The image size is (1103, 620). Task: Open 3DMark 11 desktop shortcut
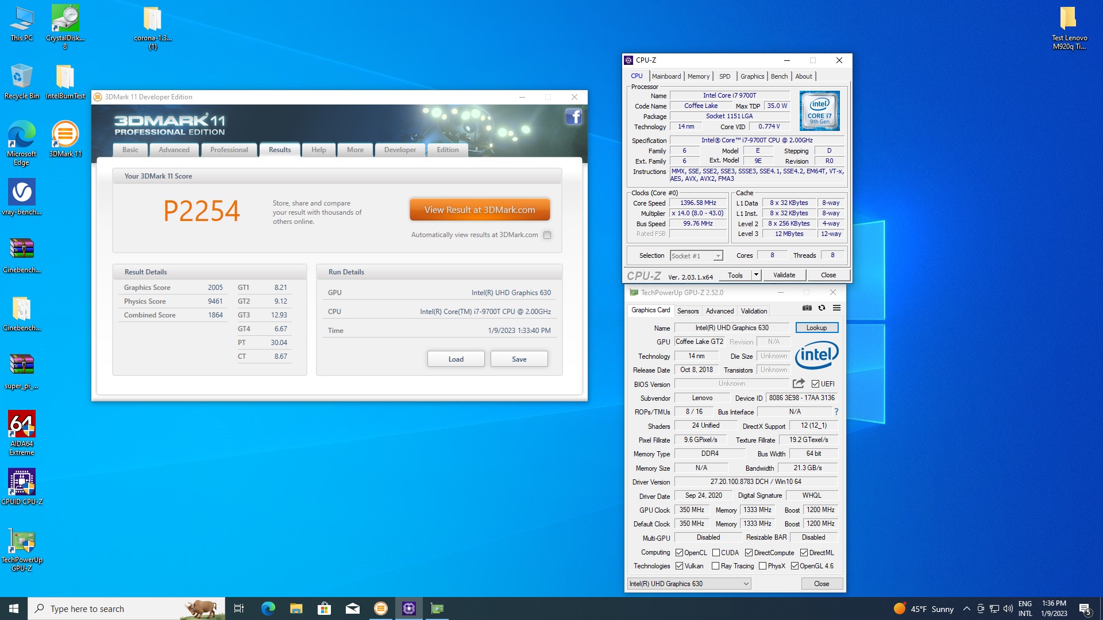tap(65, 139)
